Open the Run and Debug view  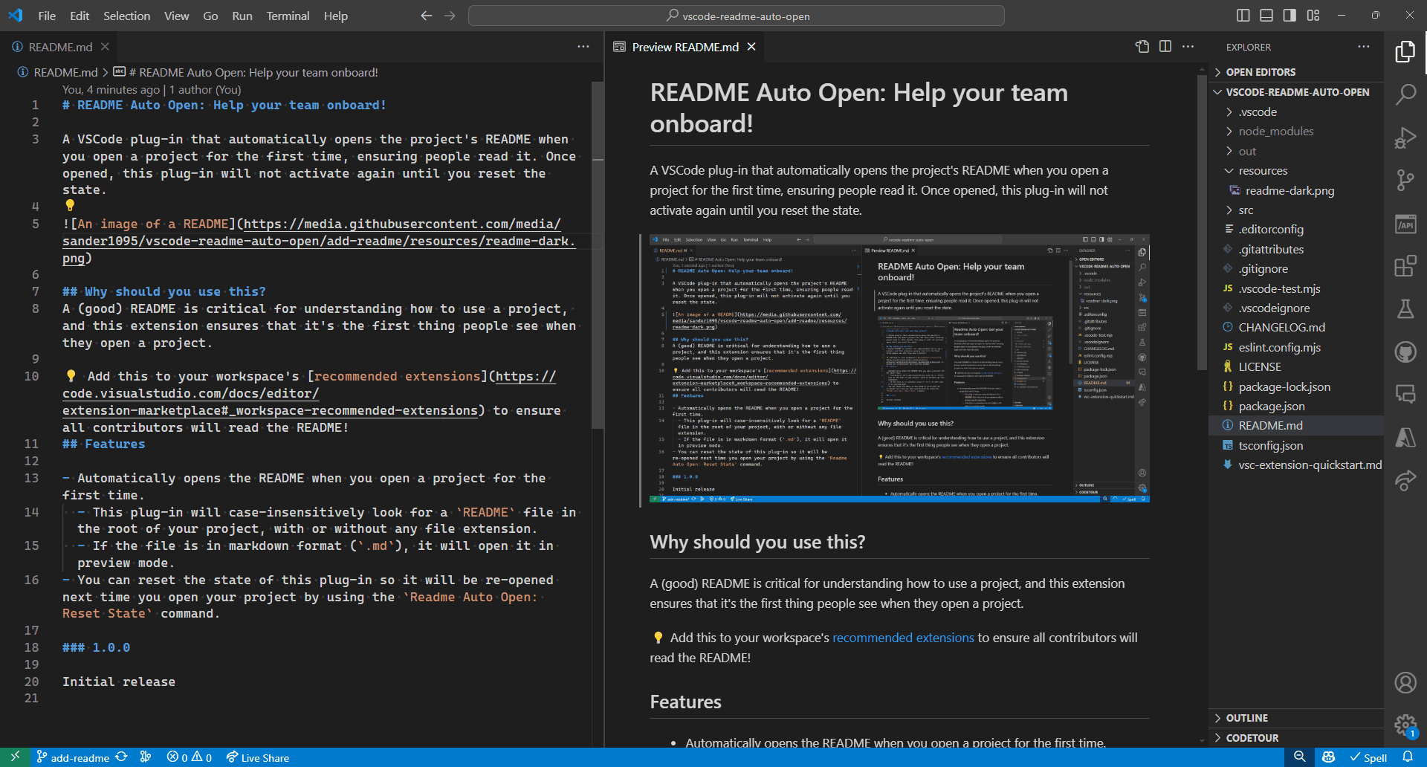pos(1405,138)
